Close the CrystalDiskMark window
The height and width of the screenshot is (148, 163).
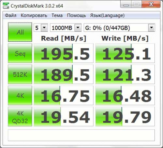[x=151, y=4]
